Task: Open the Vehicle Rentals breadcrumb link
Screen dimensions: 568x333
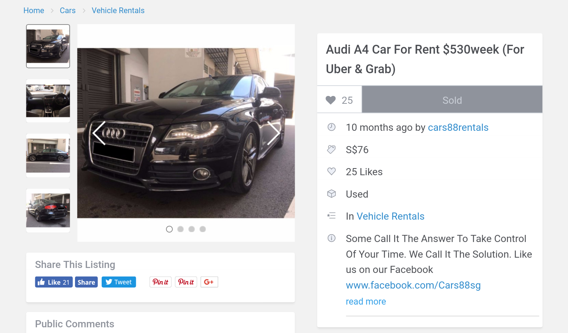Action: 118,11
